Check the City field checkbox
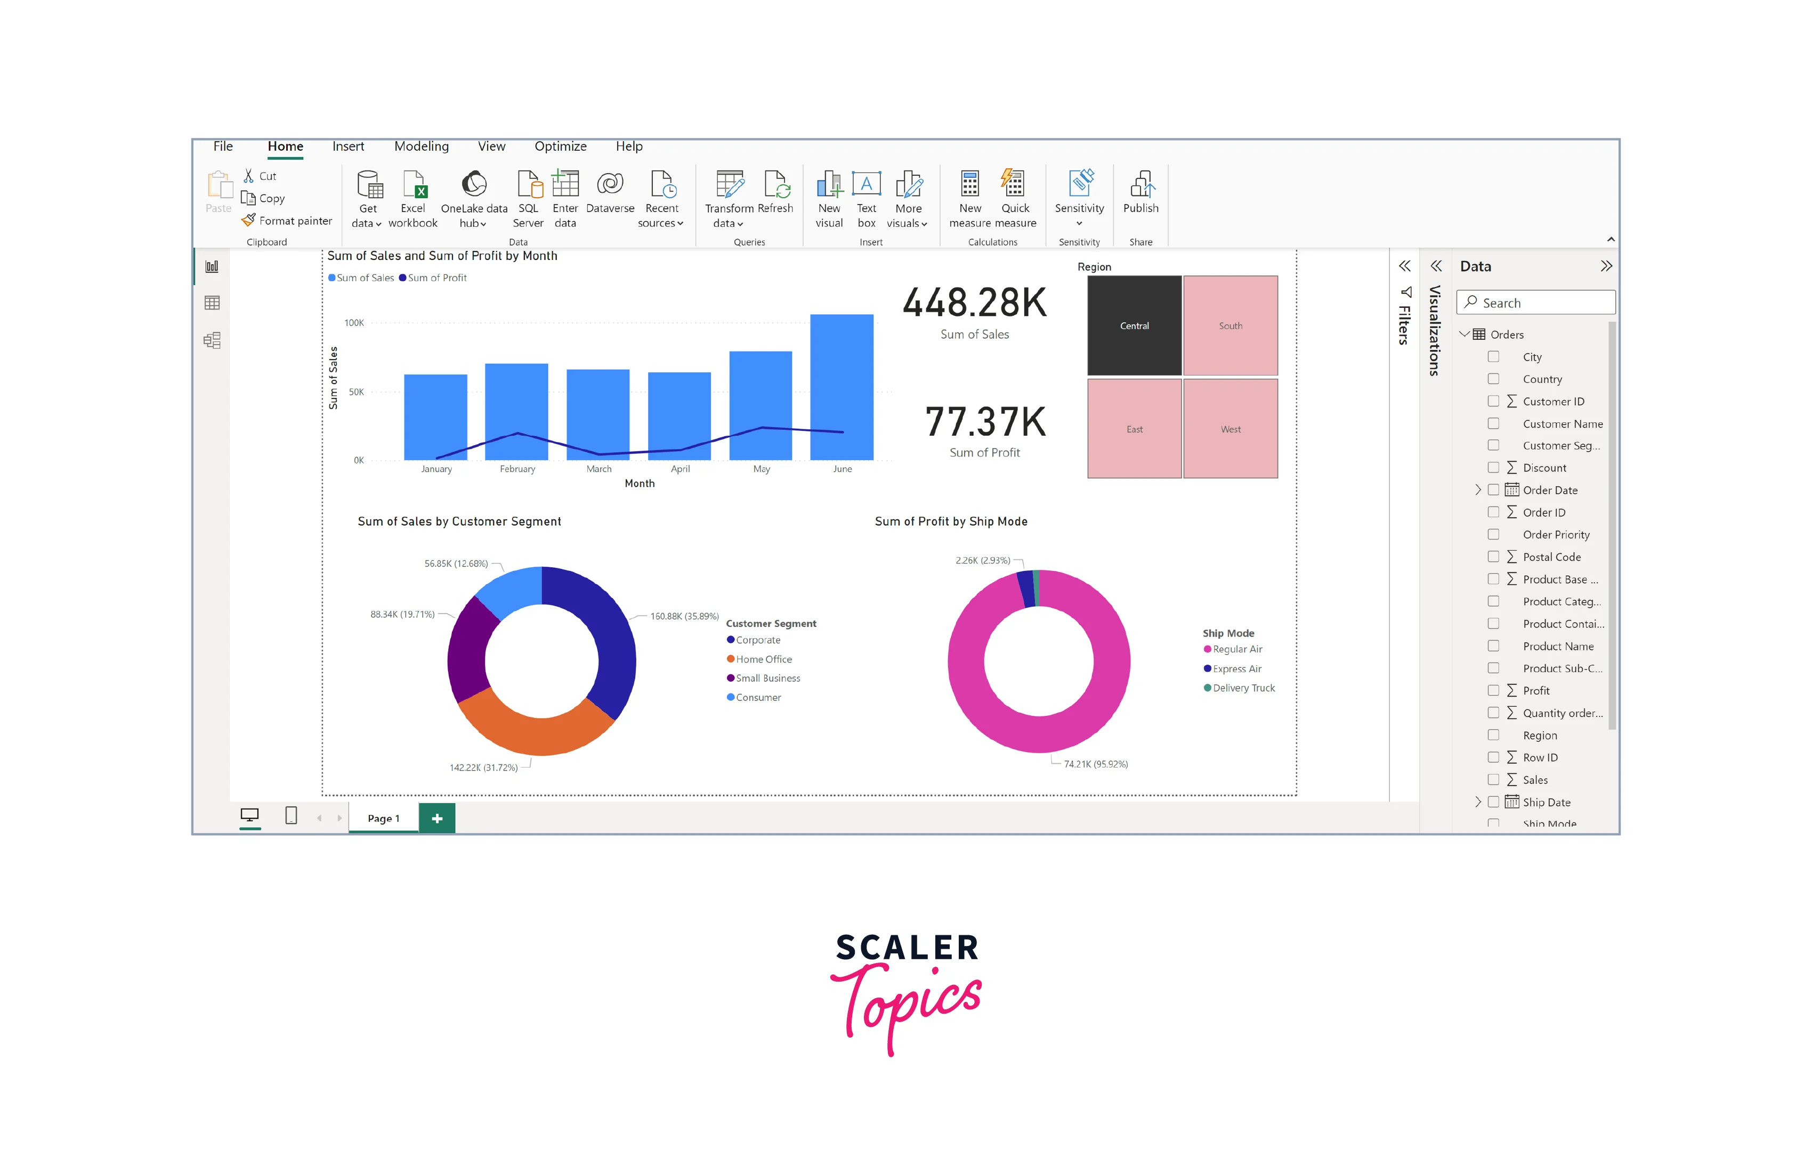The image size is (1812, 1159). (1493, 357)
